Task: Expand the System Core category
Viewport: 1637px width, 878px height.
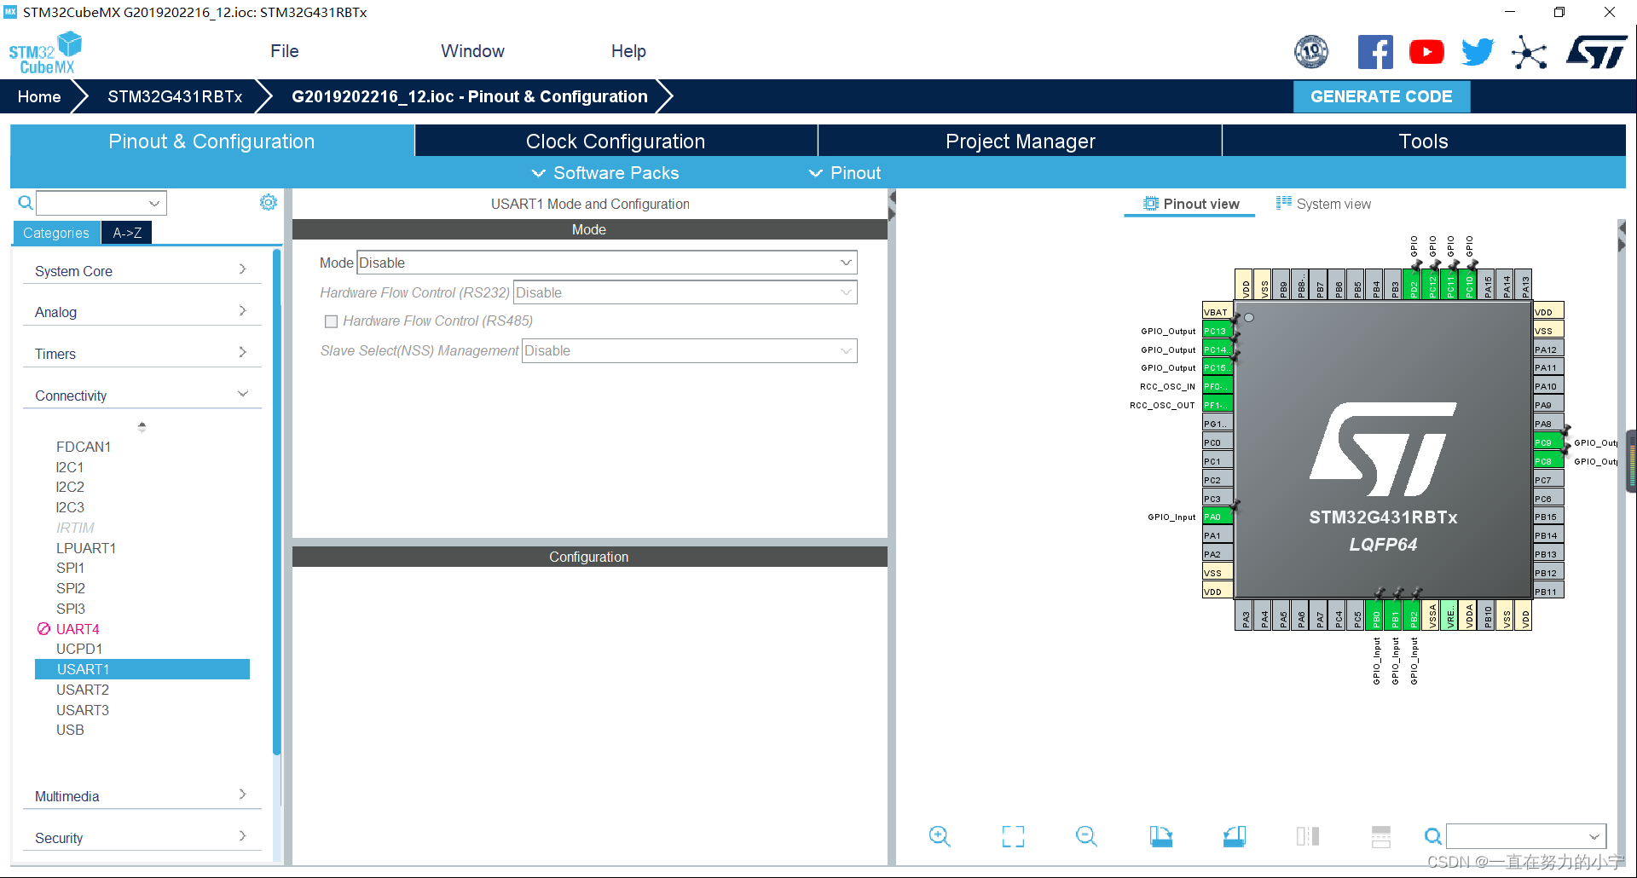Action: click(142, 271)
